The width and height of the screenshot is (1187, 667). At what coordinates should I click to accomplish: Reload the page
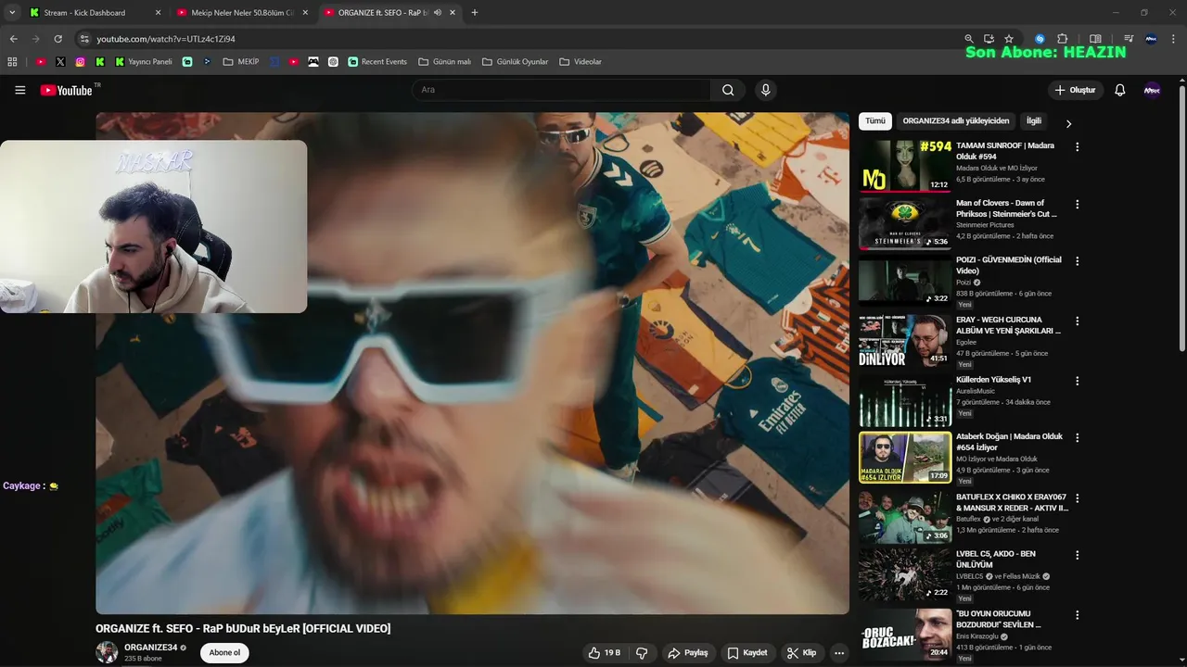tap(57, 39)
